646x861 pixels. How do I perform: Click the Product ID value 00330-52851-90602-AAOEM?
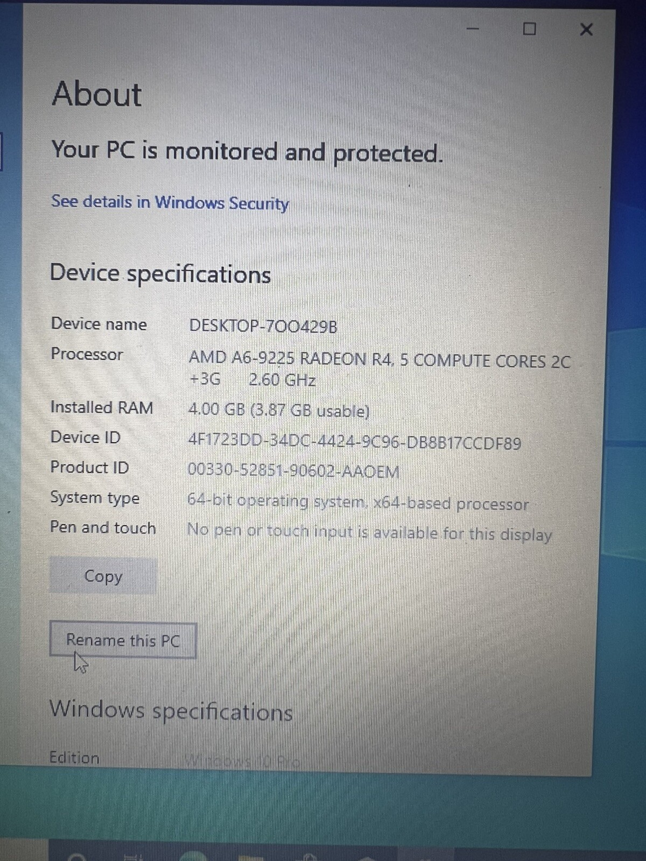[293, 471]
